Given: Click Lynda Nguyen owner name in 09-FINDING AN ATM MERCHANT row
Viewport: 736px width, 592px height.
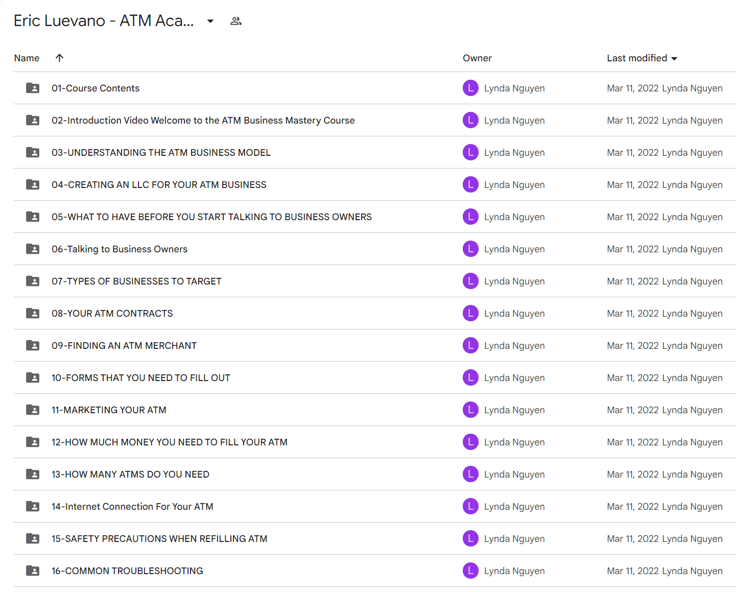Looking at the screenshot, I should pos(514,346).
